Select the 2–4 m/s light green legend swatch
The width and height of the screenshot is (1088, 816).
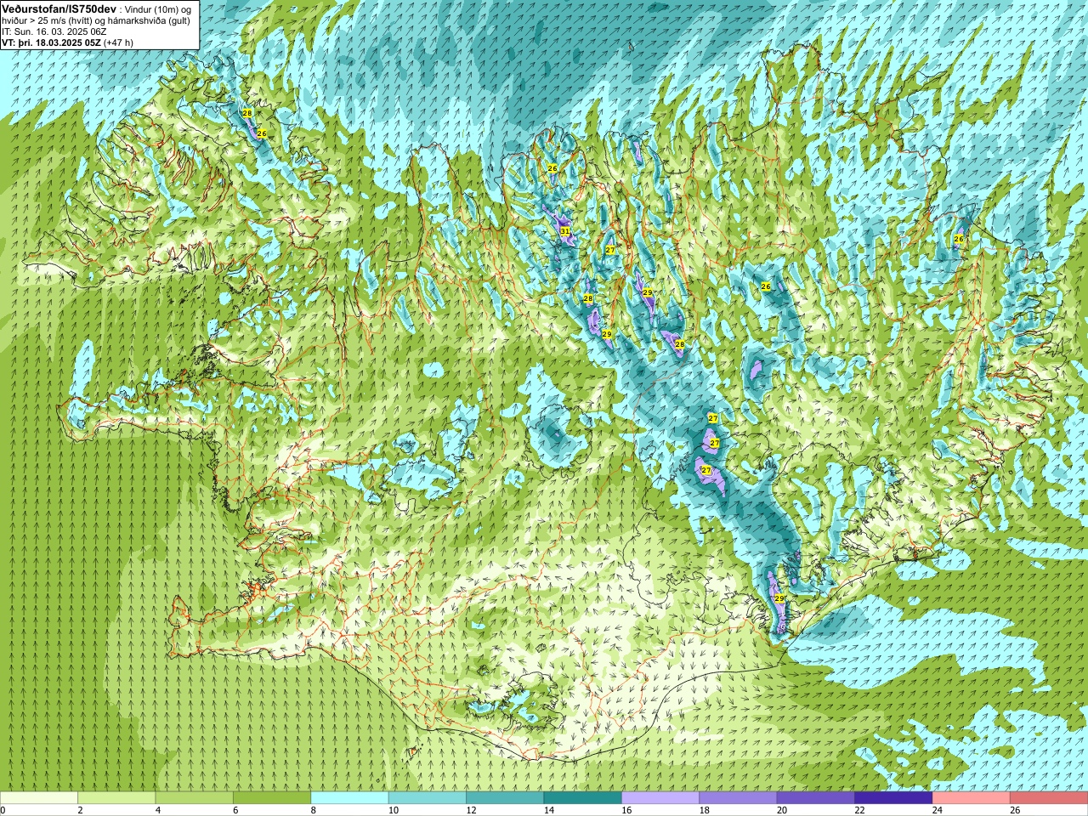coord(116,798)
